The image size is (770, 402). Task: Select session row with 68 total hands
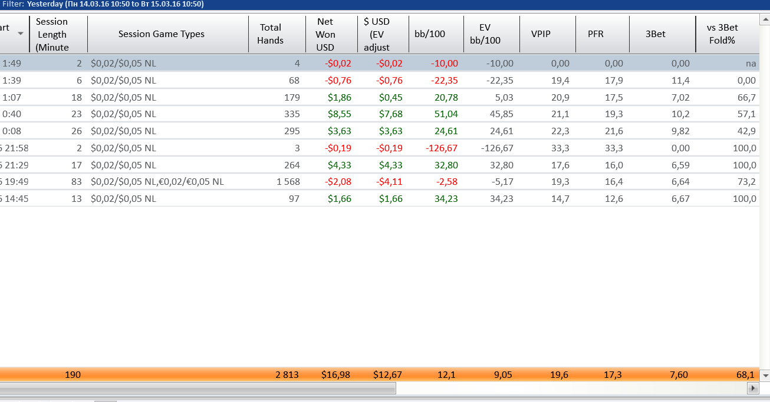(x=380, y=81)
